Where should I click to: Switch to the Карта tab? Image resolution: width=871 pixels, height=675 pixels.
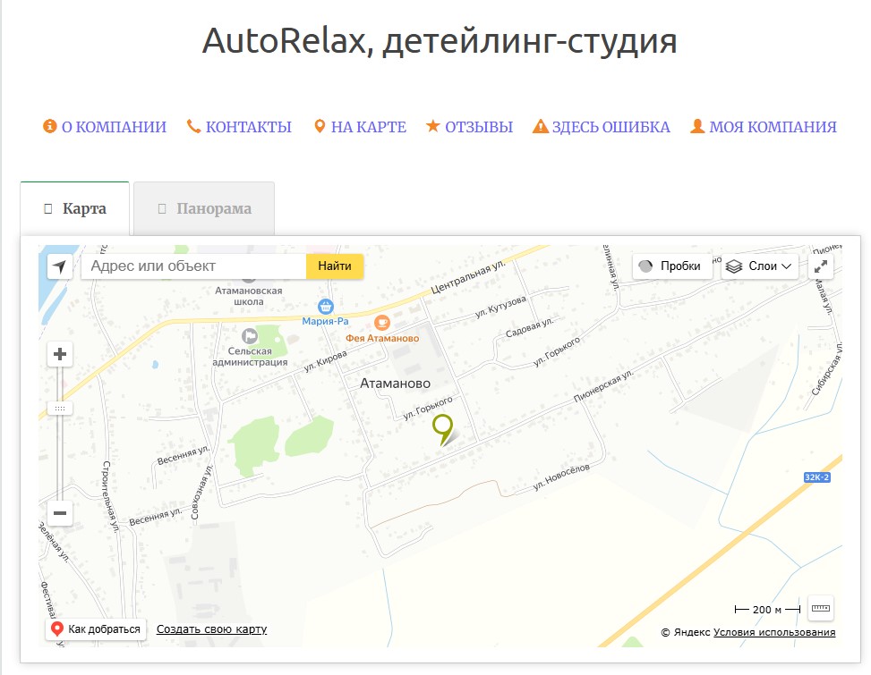[x=75, y=208]
